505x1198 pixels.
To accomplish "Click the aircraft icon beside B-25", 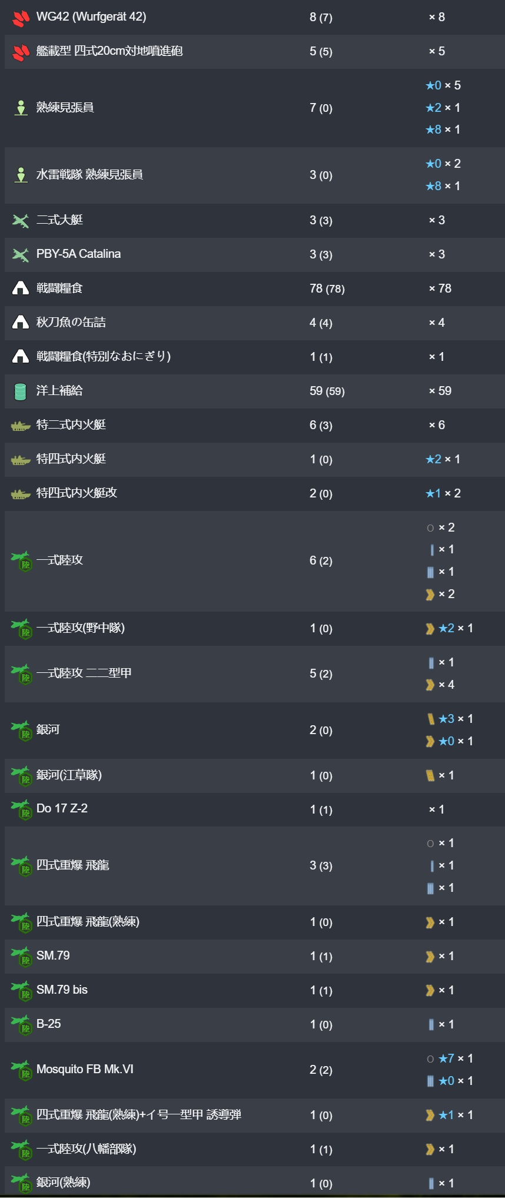I will pos(22,1026).
